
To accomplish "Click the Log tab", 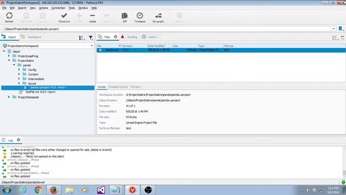I will pyautogui.click(x=10, y=140).
